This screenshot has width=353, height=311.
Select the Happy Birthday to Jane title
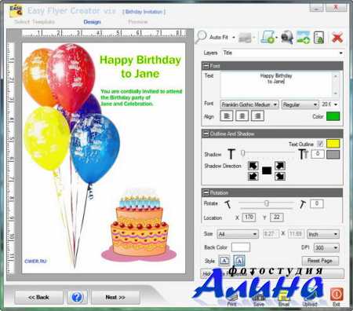(x=140, y=67)
